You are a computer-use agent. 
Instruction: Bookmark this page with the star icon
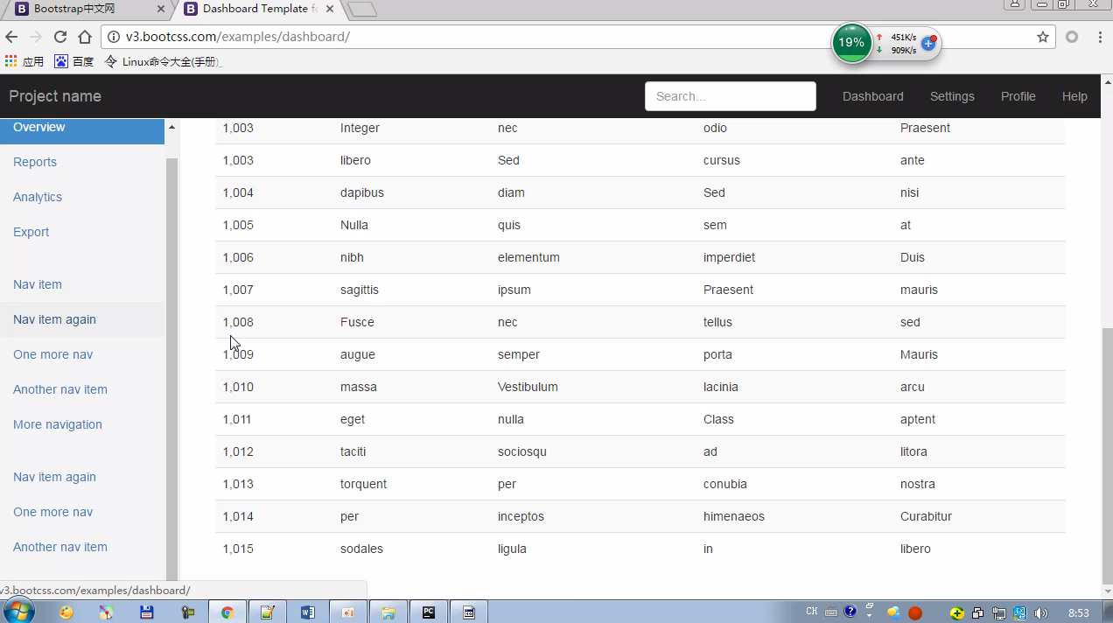tap(1042, 37)
